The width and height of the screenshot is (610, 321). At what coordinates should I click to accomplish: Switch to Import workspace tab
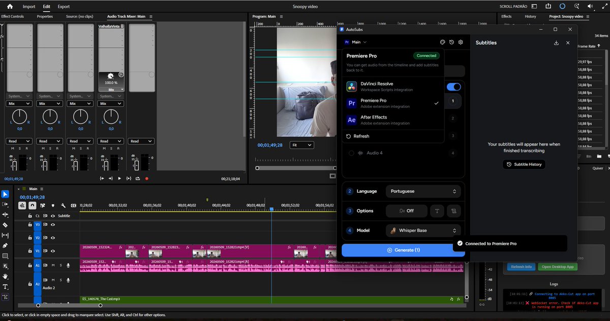click(29, 7)
